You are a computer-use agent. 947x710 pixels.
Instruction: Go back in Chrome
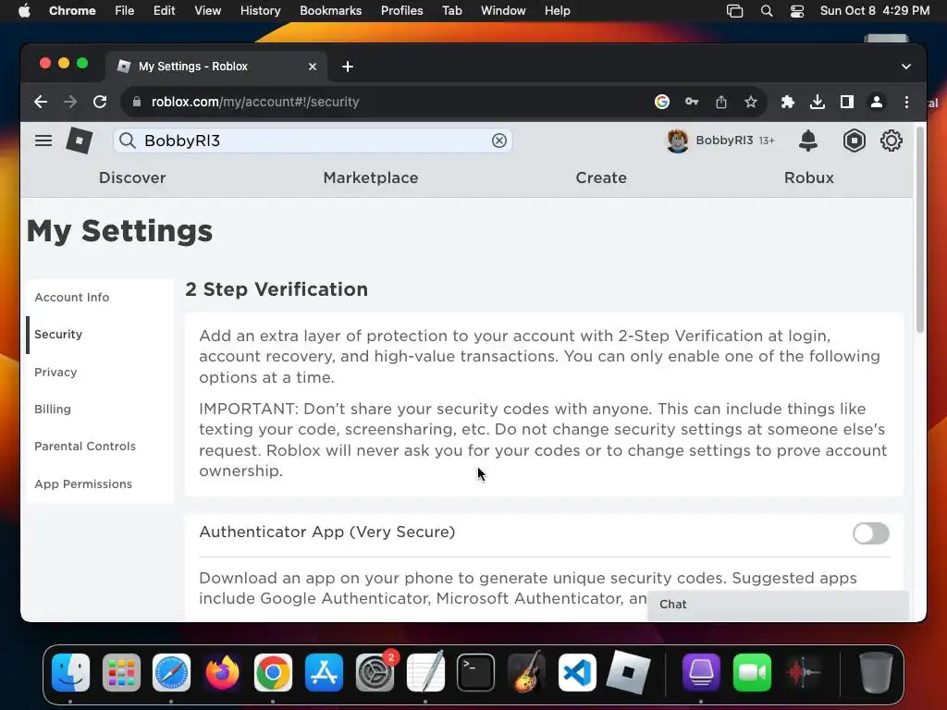41,102
